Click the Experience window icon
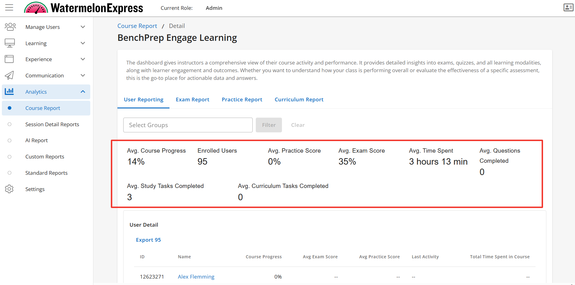The image size is (575, 285). (9, 59)
